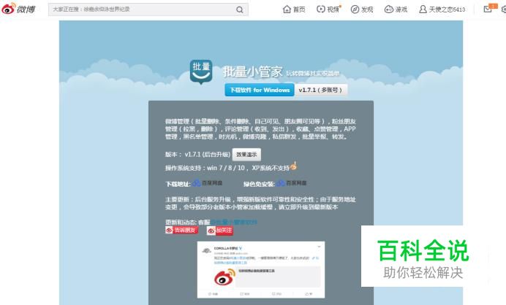Viewport: 506px width, 305px height.
Task: Open the 视频 video section
Action: pos(328,9)
